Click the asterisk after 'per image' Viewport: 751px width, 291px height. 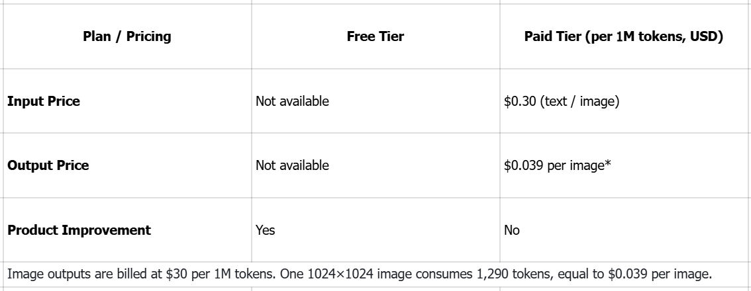click(x=608, y=164)
